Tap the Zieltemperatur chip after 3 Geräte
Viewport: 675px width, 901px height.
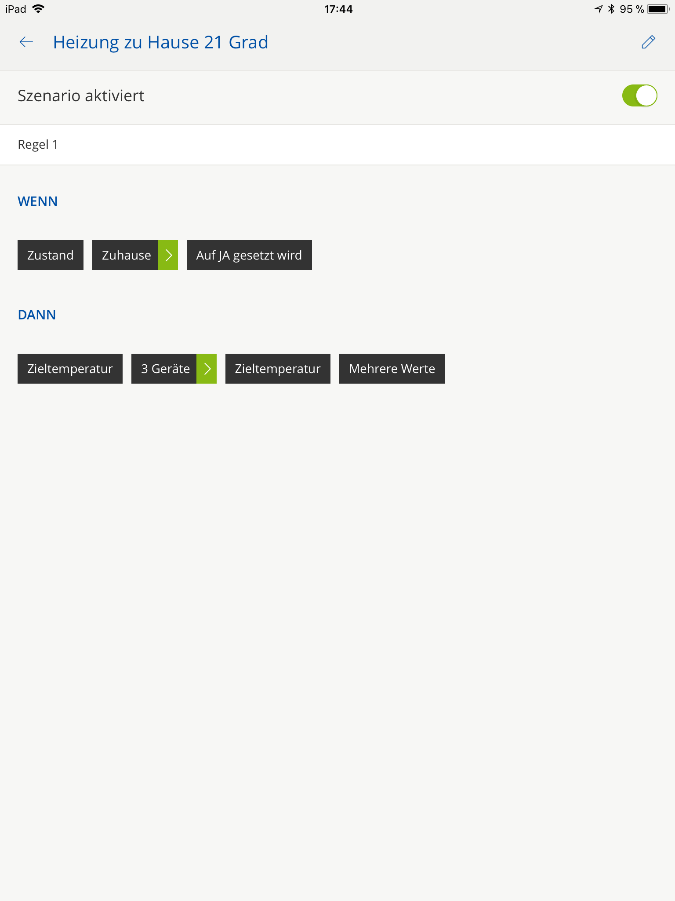coord(278,369)
